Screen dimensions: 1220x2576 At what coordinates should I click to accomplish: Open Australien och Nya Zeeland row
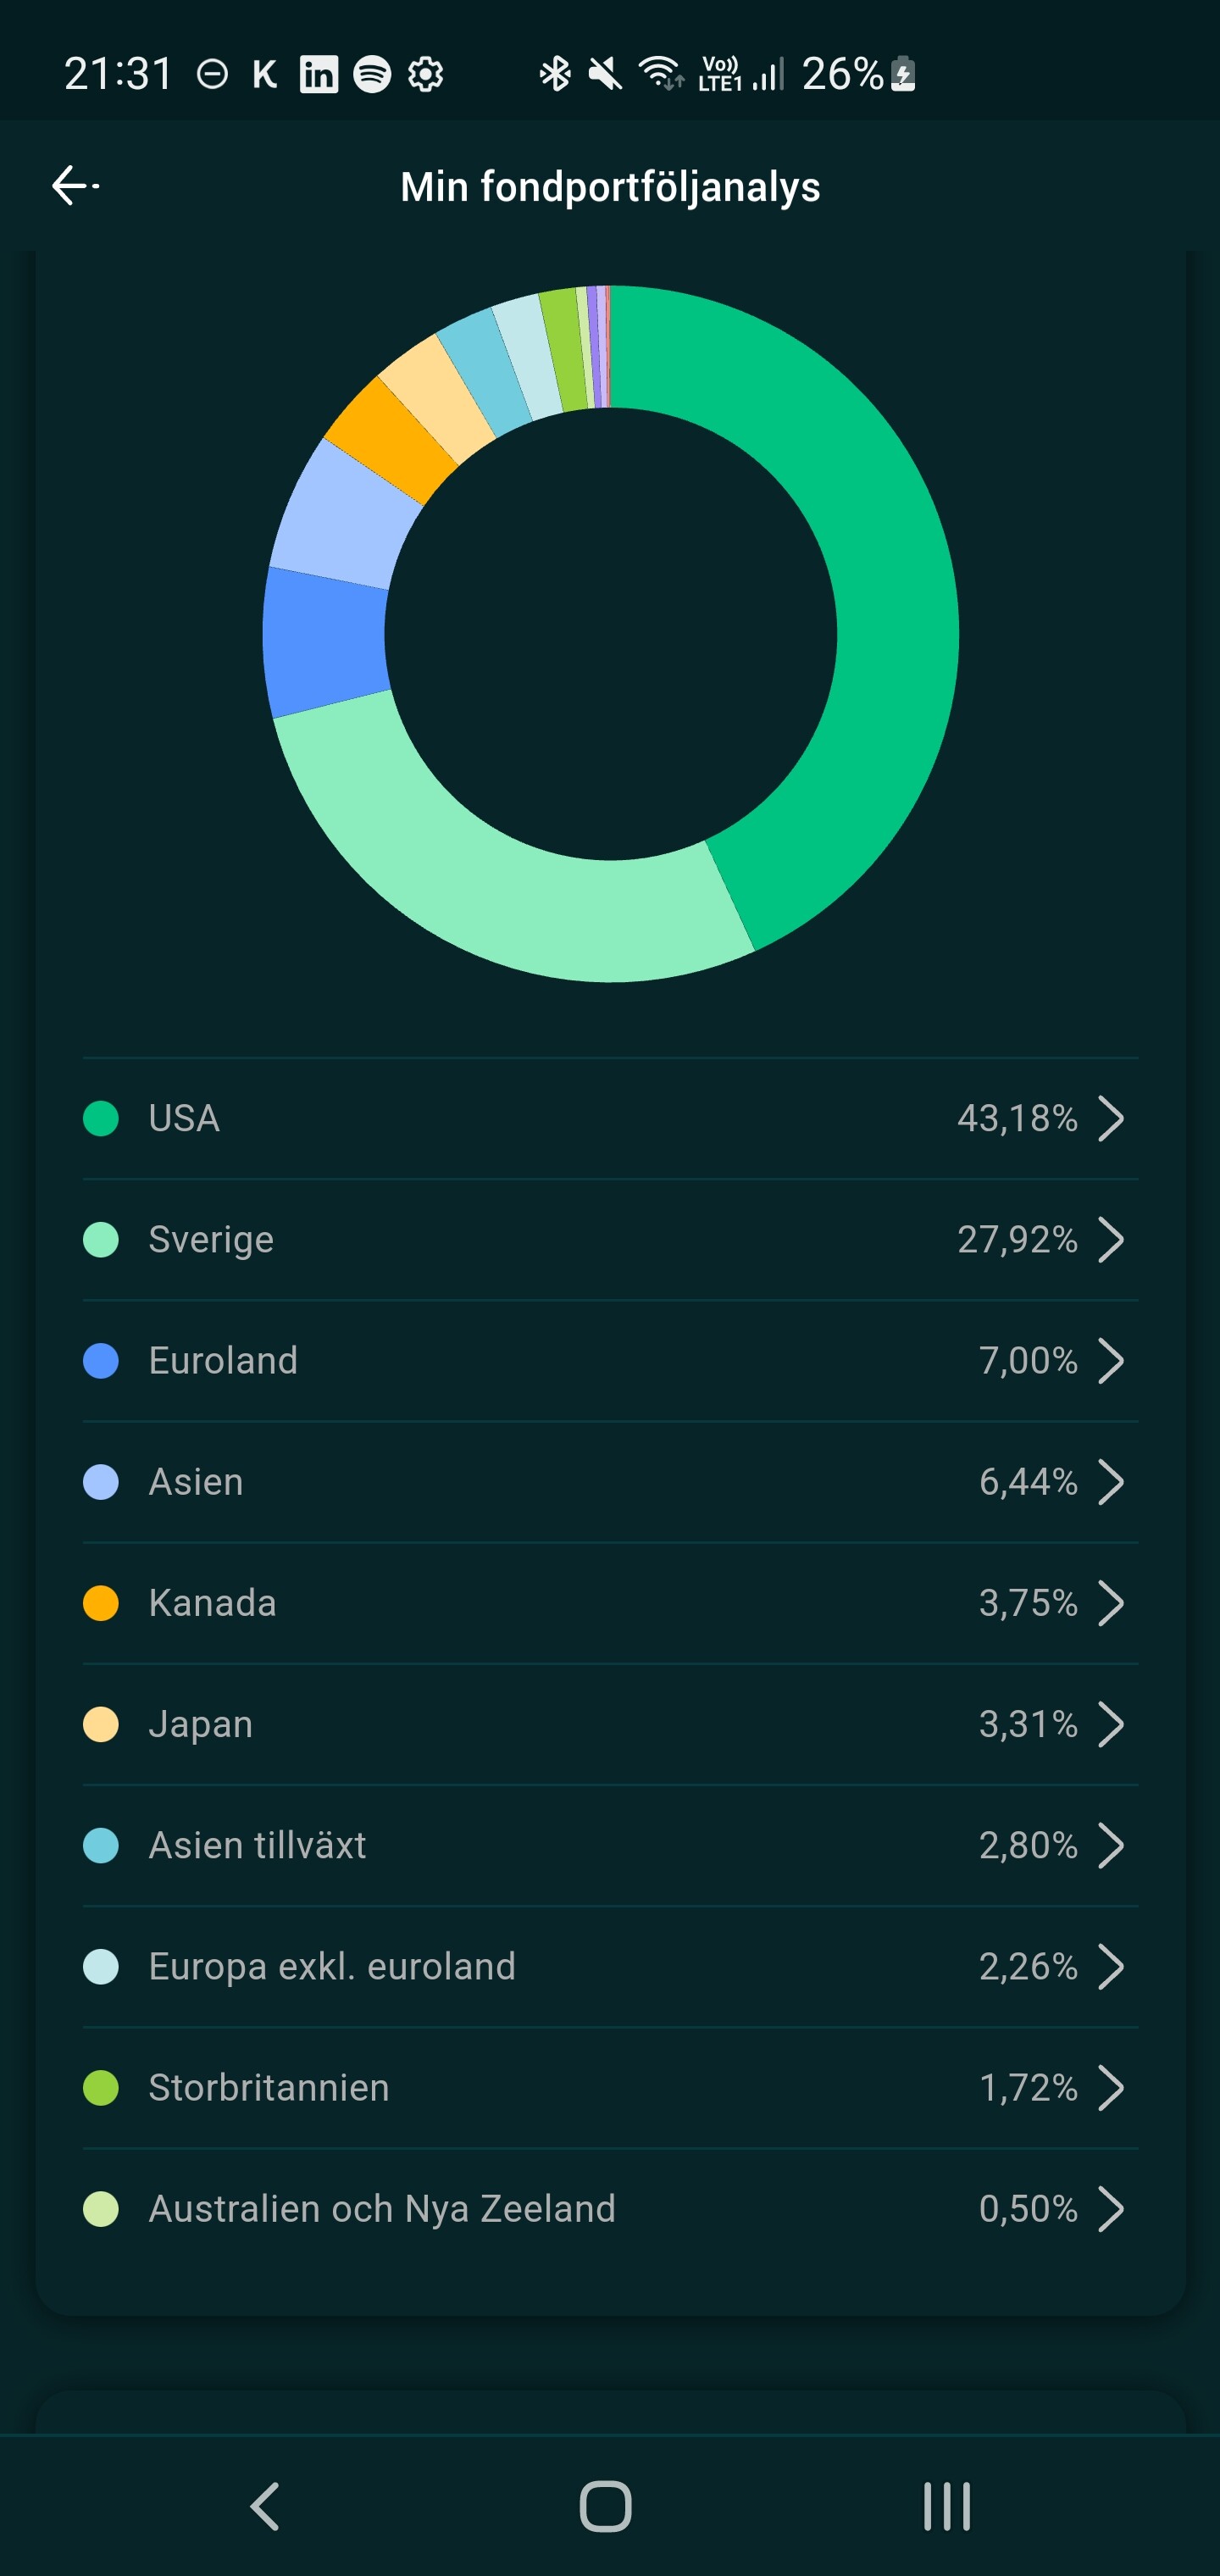tap(610, 2209)
